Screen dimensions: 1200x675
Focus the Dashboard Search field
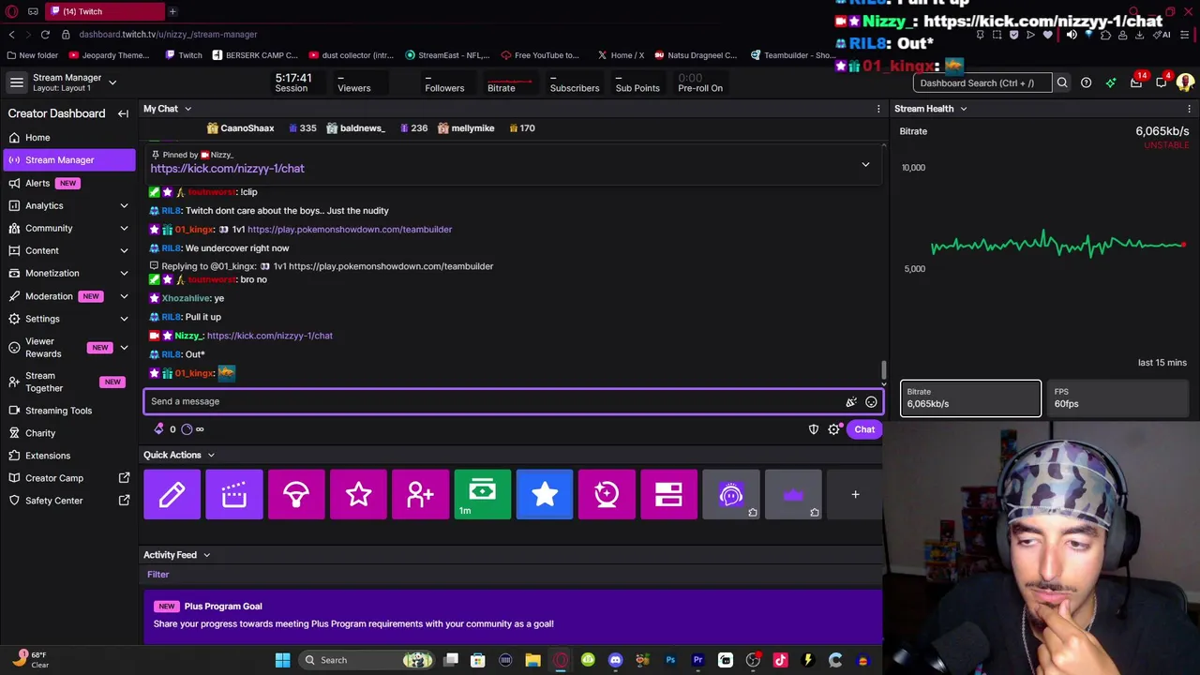[982, 82]
